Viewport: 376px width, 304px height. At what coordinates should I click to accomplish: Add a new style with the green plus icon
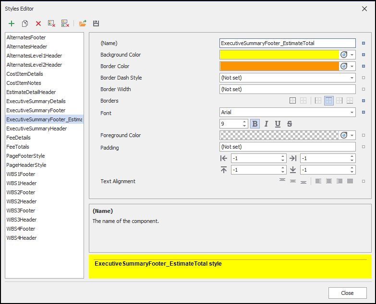click(12, 23)
